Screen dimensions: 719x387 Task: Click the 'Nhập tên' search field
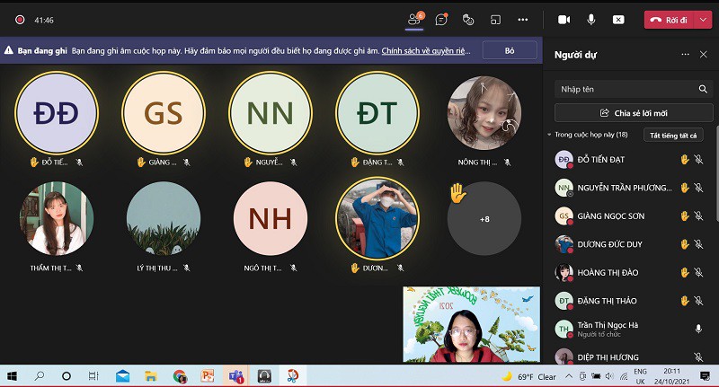(x=625, y=89)
